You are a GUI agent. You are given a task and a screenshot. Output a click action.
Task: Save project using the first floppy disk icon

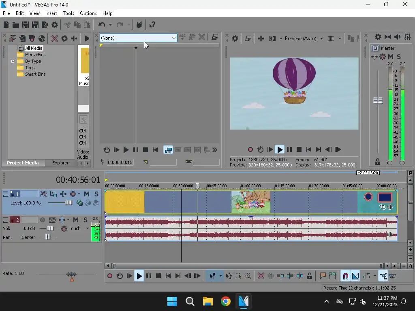[26, 25]
